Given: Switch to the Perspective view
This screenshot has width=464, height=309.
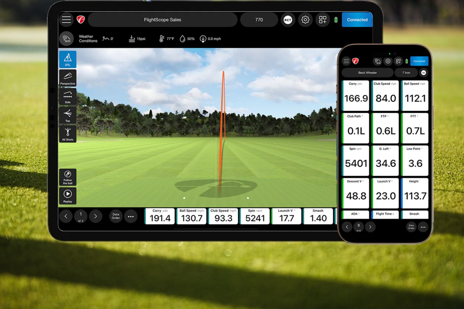Looking at the screenshot, I should tap(67, 78).
